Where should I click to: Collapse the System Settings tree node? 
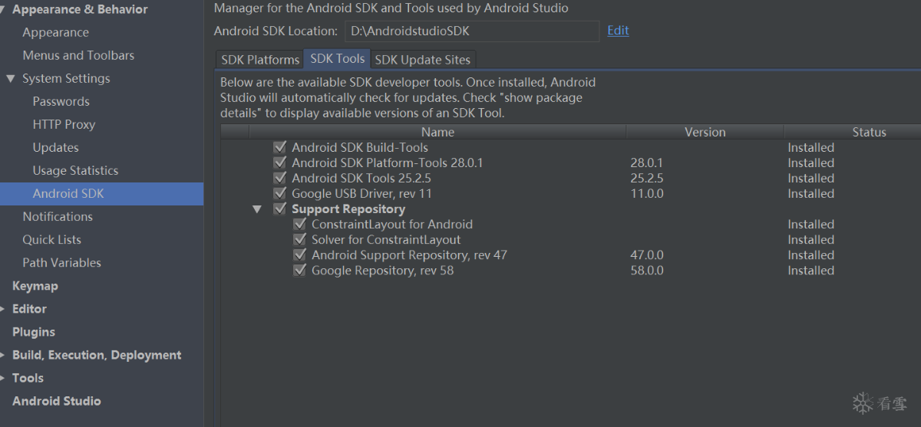[11, 79]
